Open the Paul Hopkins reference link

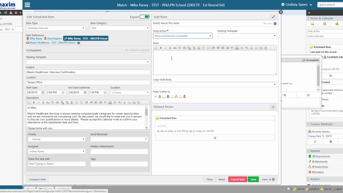[54, 39]
